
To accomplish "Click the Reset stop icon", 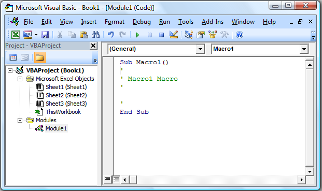I will coord(162,35).
